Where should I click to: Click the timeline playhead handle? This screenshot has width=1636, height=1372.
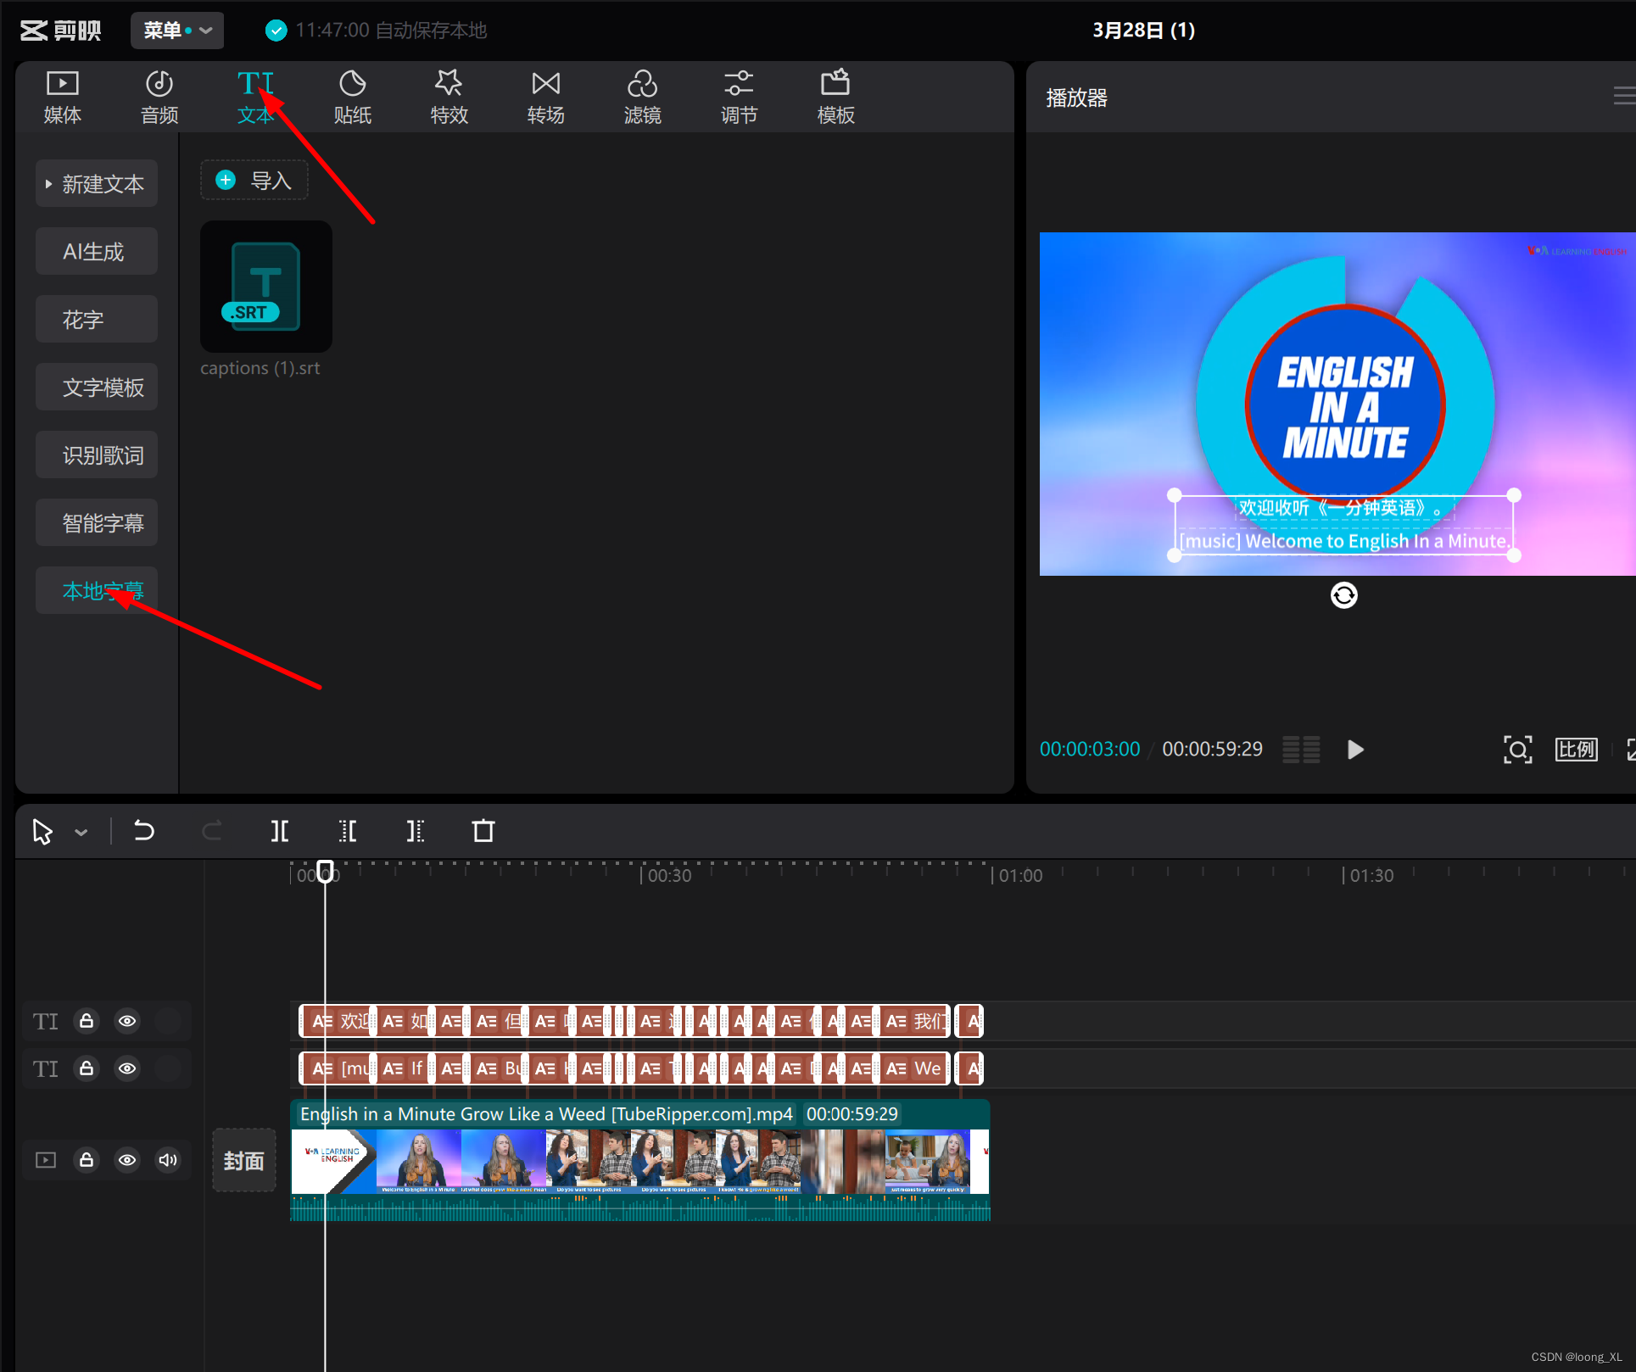(325, 871)
